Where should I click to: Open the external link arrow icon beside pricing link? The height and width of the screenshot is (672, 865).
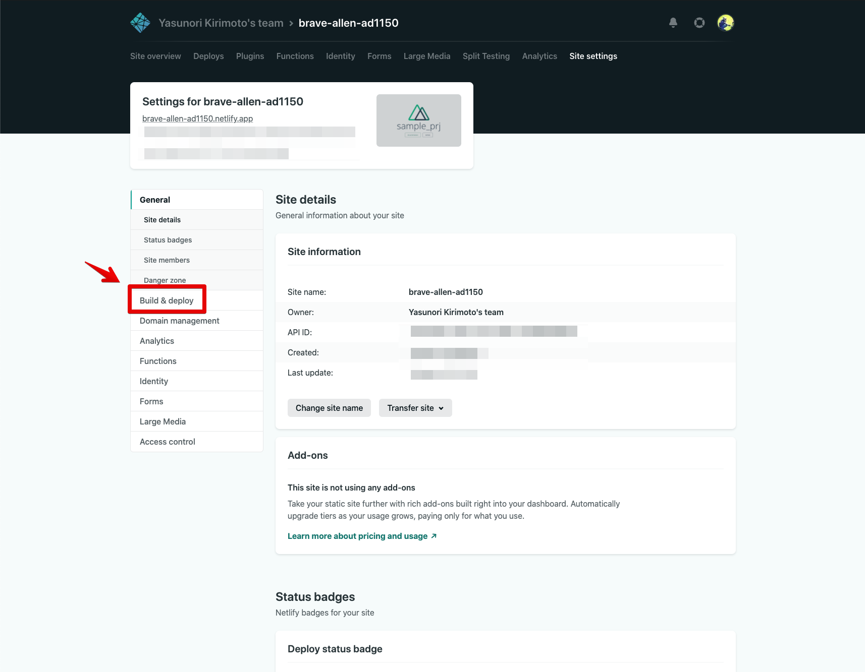click(x=434, y=536)
